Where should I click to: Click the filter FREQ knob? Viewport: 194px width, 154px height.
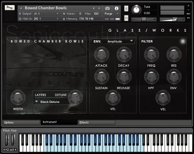point(152,54)
